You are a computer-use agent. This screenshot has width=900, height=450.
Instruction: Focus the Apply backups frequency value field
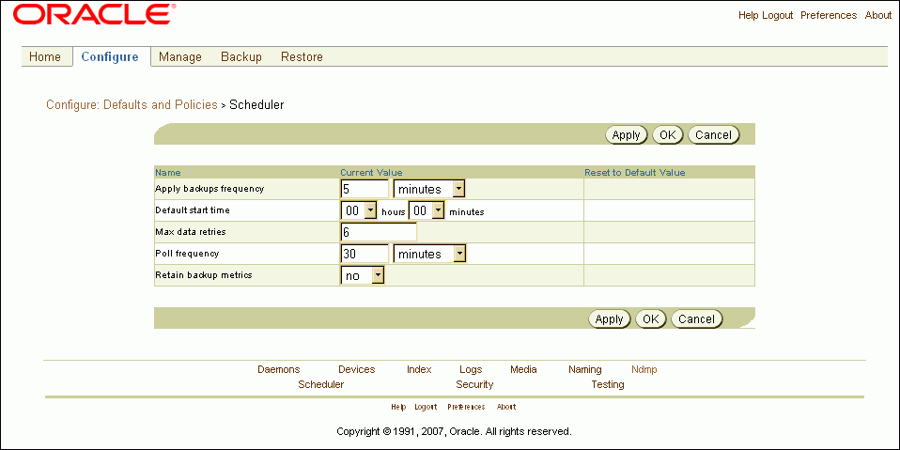click(x=365, y=189)
